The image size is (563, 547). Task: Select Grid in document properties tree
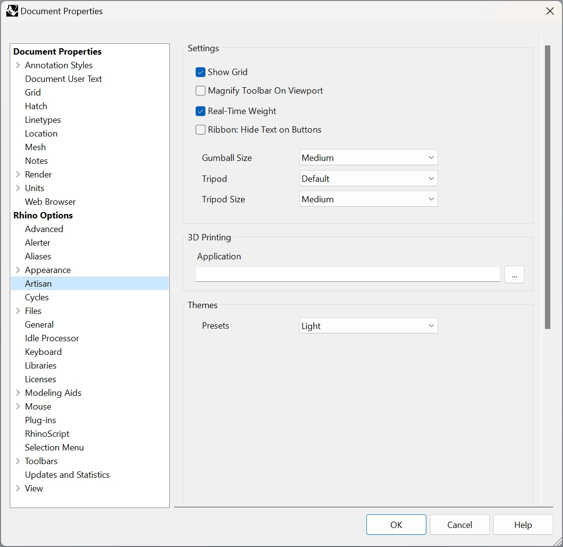tap(33, 93)
